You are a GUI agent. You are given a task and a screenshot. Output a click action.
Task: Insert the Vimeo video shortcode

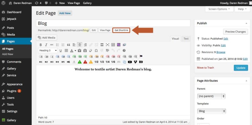pos(135,62)
